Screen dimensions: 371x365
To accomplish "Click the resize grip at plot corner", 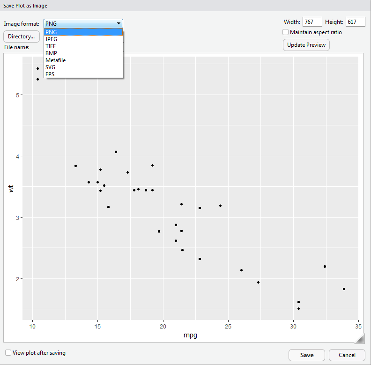I will 360,338.
